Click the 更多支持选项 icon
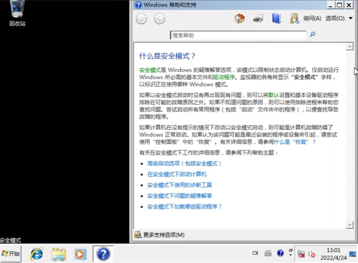This screenshot has width=358, height=263. tap(138, 235)
